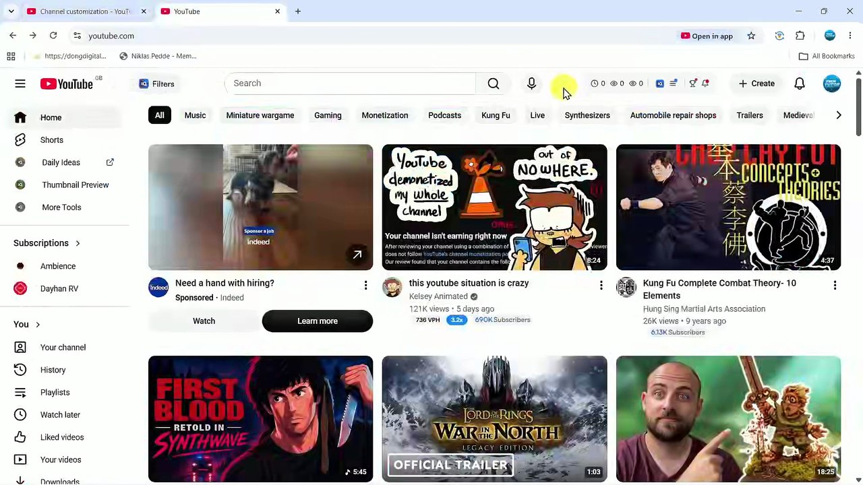
Task: Play First Blood Retold in Synthwave thumbnail
Action: (260, 419)
